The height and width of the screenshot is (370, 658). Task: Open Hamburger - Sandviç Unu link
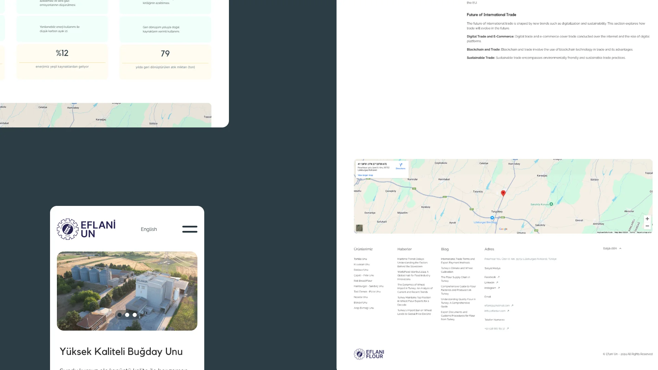pos(368,286)
